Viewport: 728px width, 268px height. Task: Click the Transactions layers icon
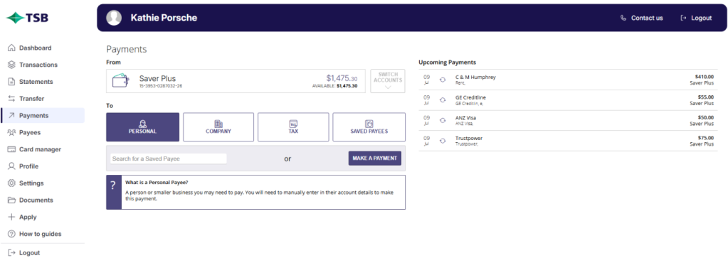[11, 65]
